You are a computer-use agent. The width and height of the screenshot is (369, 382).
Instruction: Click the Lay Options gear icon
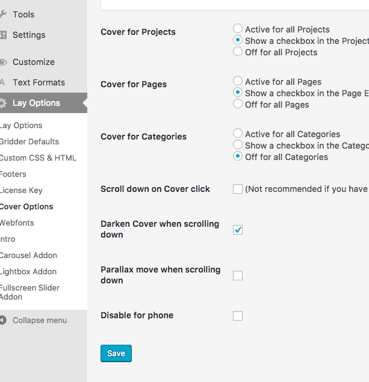(3, 103)
